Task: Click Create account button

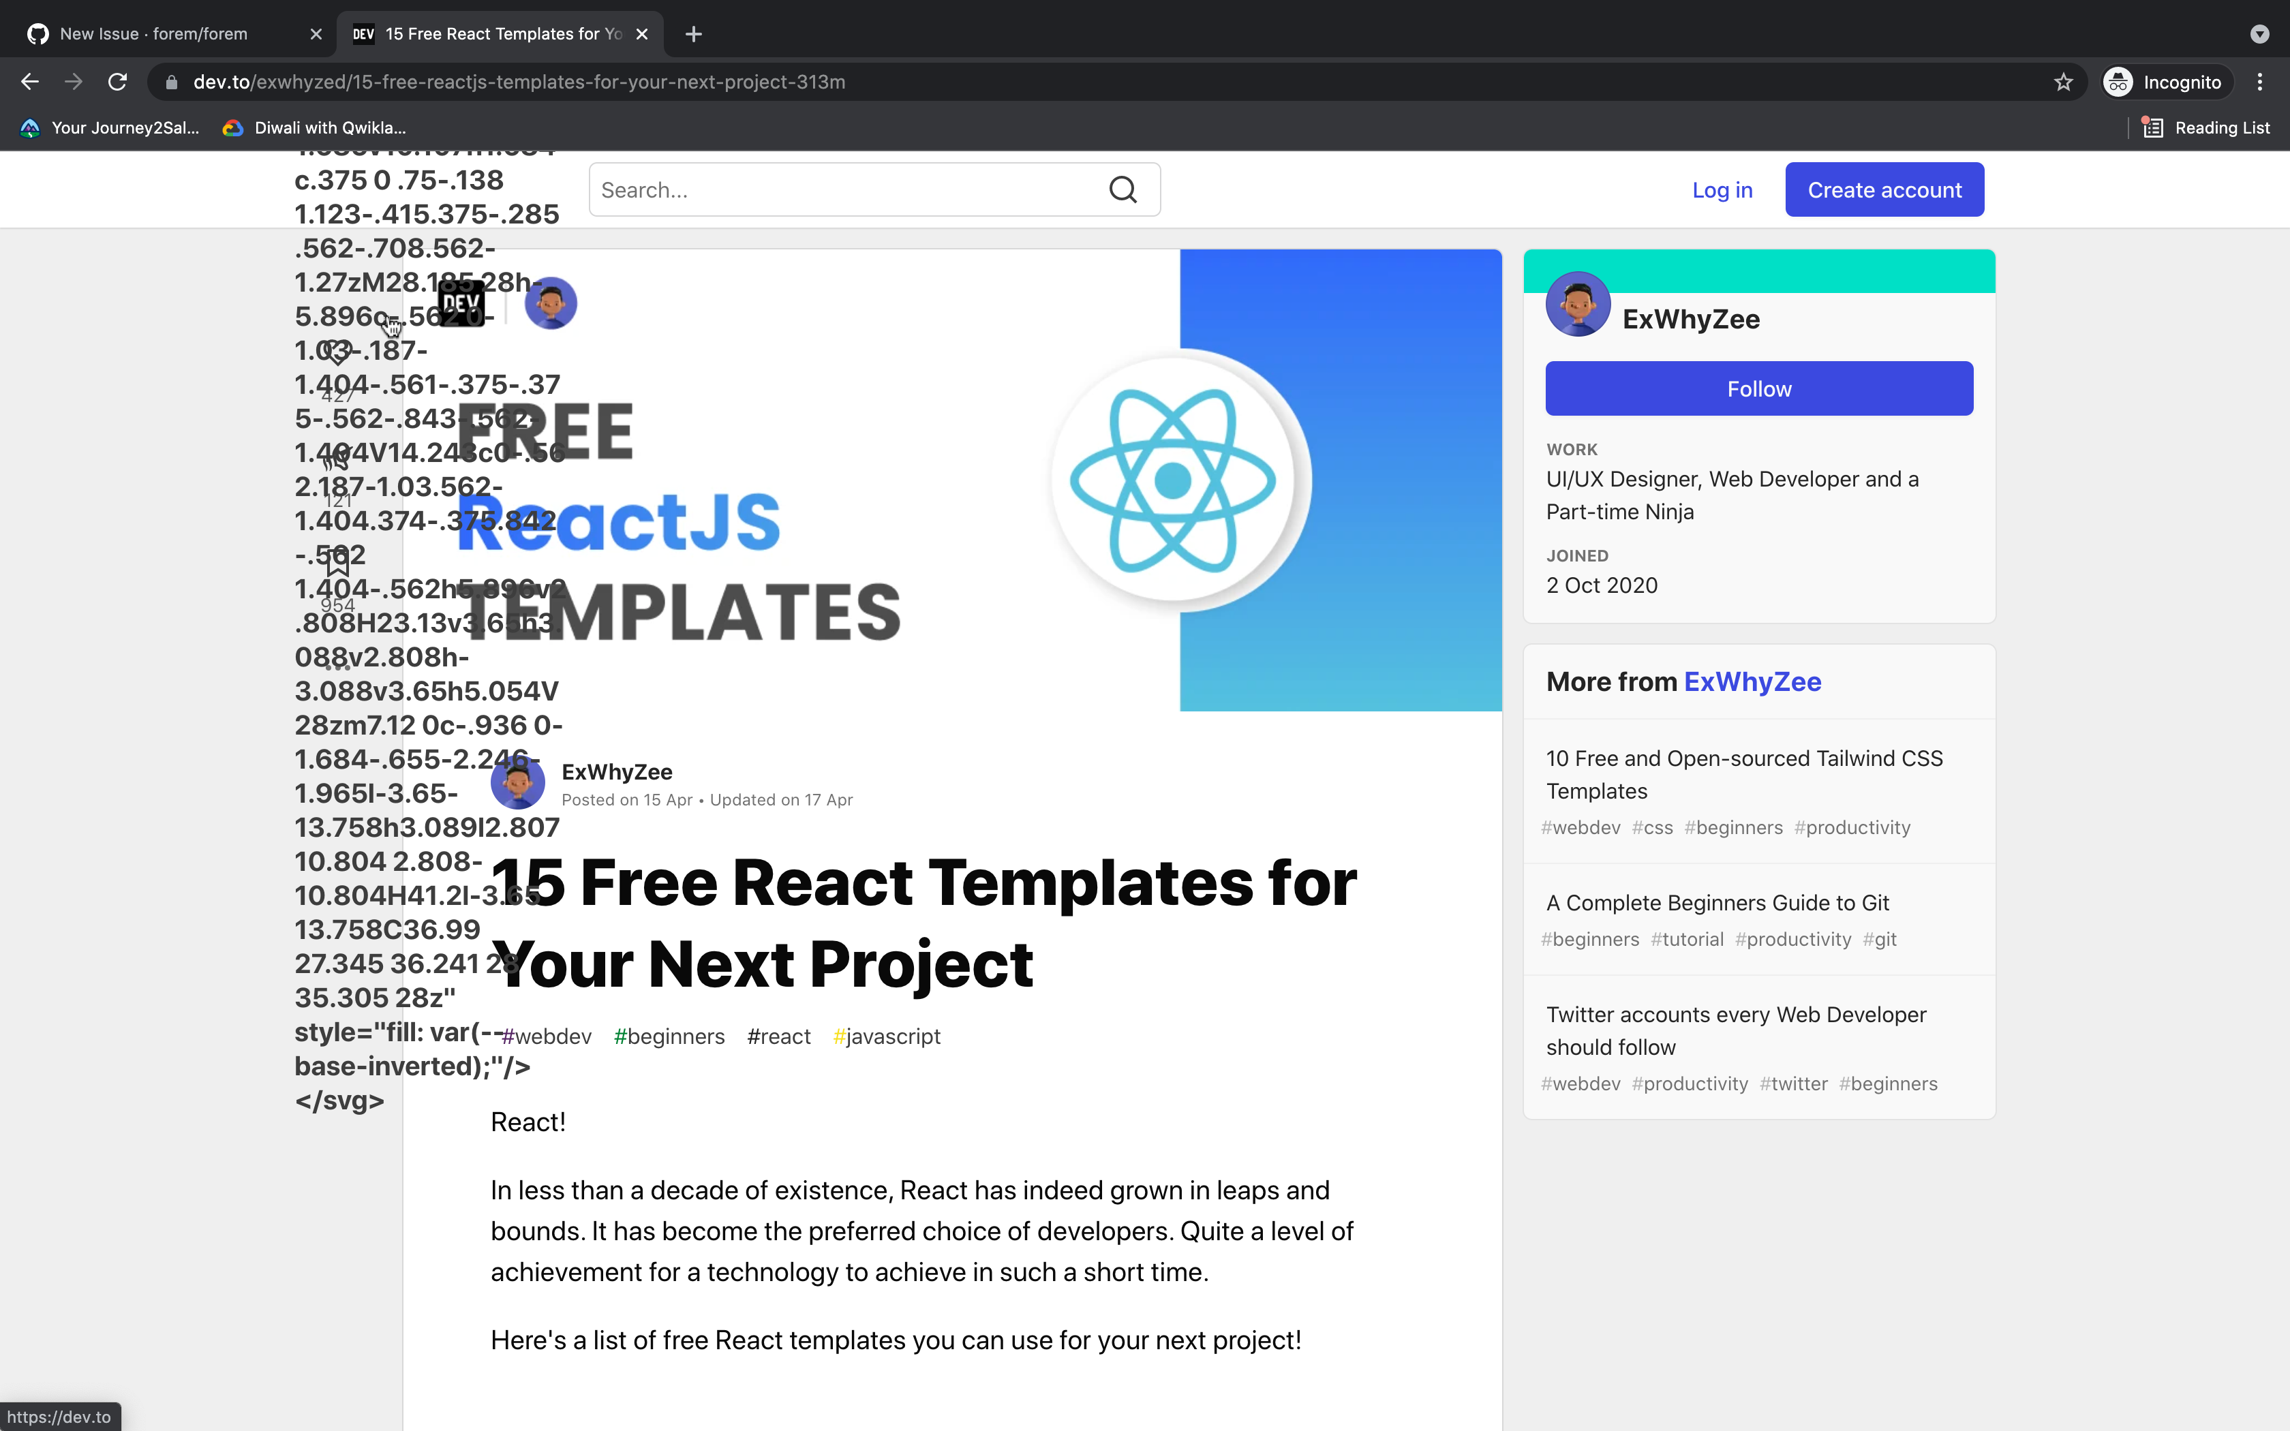Action: tap(1884, 190)
